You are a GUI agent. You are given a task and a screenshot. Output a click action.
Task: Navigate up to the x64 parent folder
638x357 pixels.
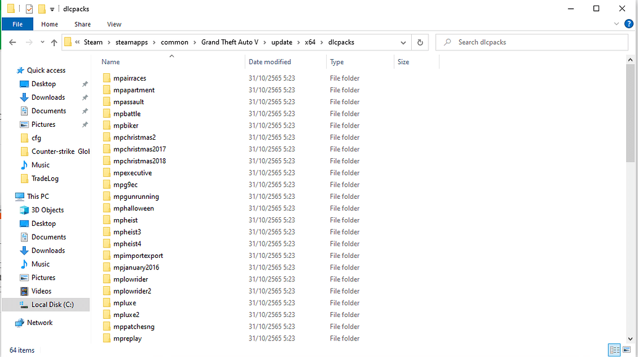[55, 42]
